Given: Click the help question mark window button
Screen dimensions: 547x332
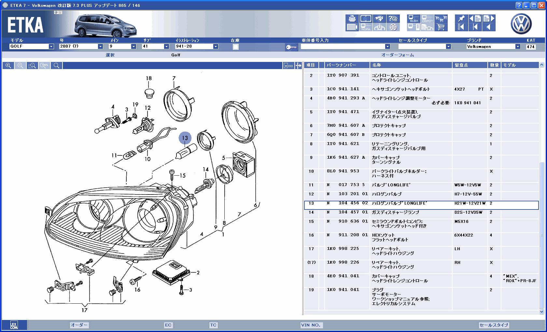Looking at the screenshot, I should coord(519,5).
